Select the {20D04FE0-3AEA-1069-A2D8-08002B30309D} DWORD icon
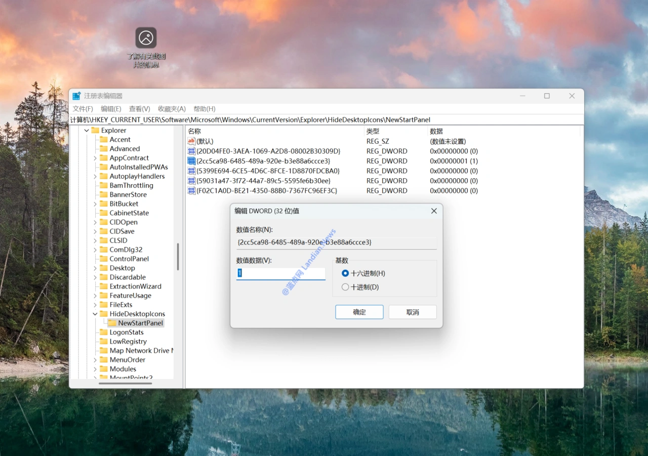 [x=191, y=151]
